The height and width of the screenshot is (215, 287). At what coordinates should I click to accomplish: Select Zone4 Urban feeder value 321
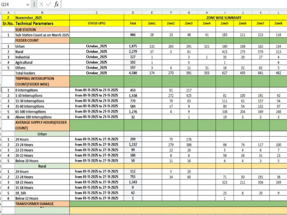(207, 46)
